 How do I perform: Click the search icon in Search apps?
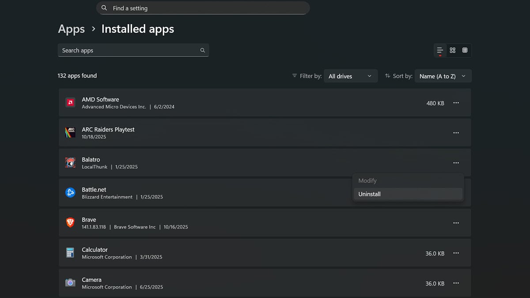(202, 50)
